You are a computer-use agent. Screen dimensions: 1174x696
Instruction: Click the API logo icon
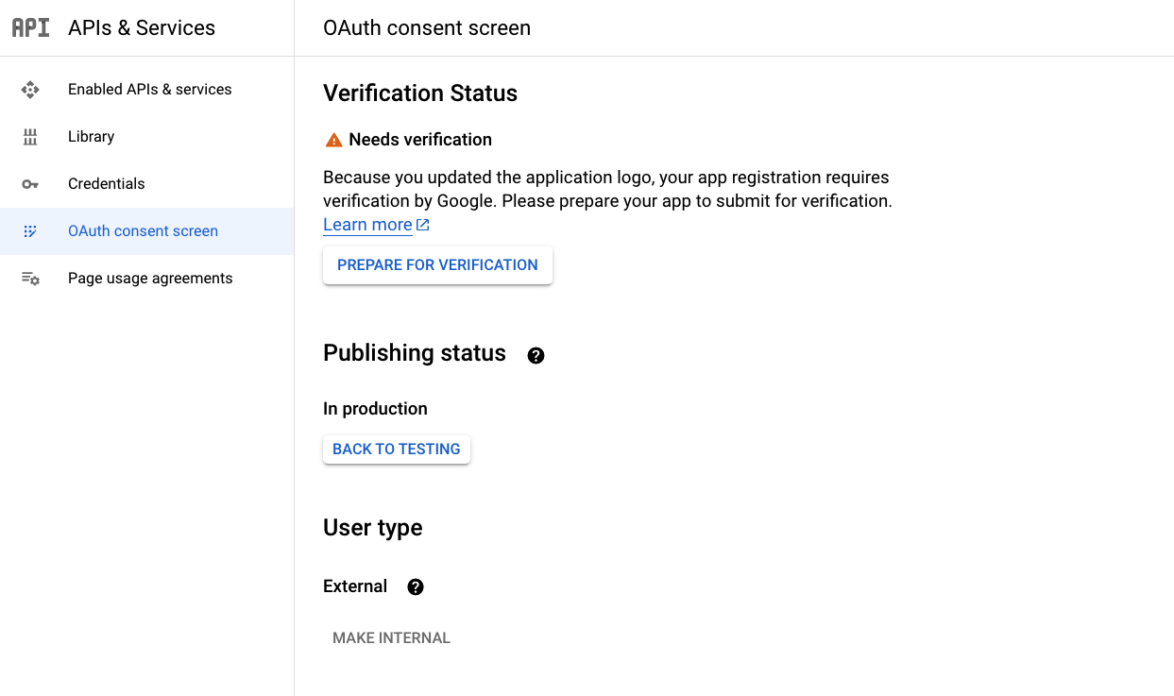pyautogui.click(x=30, y=27)
